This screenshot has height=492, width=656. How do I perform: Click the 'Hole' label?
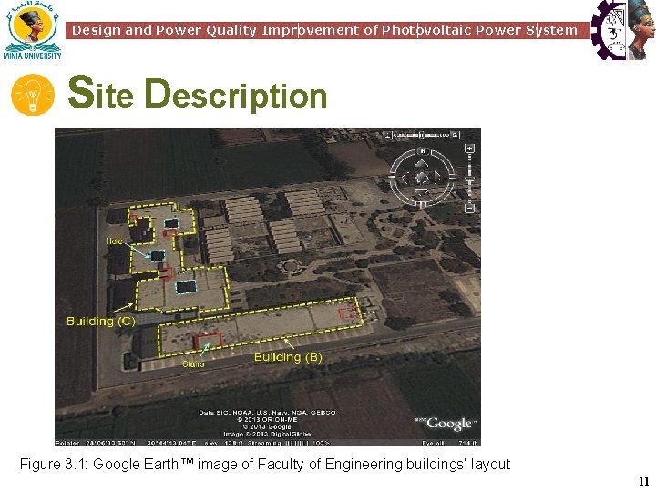(114, 241)
